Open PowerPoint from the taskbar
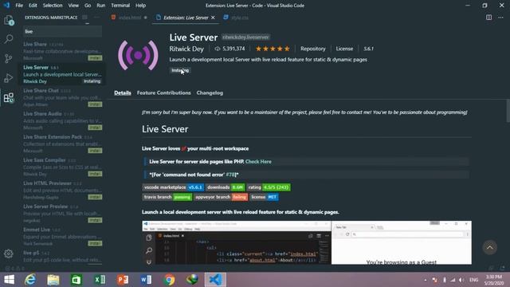 tap(123, 280)
